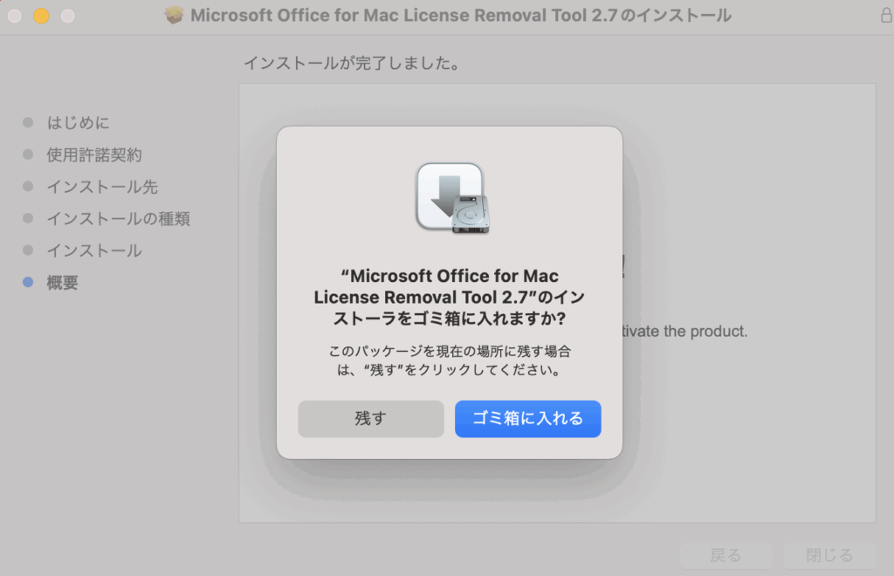Click the window title text
The image size is (894, 576).
[460, 16]
